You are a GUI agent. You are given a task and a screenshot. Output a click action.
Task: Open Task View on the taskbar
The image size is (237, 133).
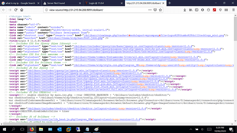coord(22,129)
